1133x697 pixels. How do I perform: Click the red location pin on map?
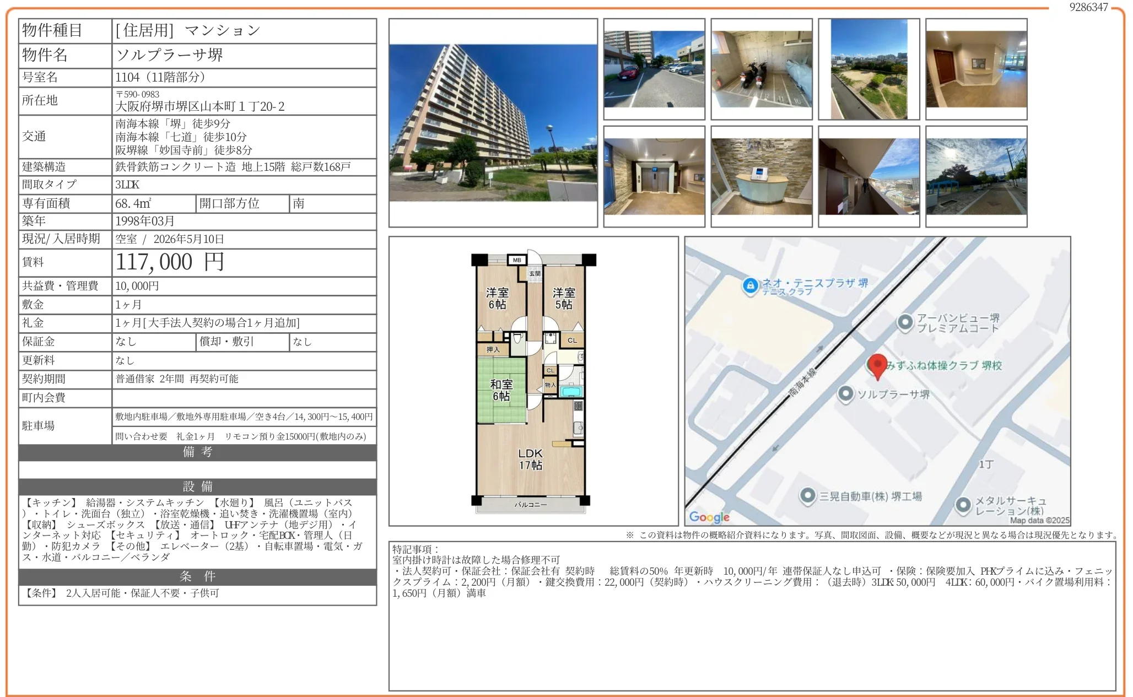[x=877, y=365]
